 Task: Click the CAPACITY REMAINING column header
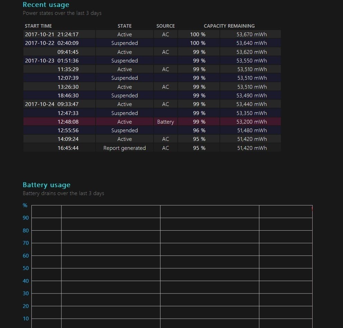tap(229, 26)
